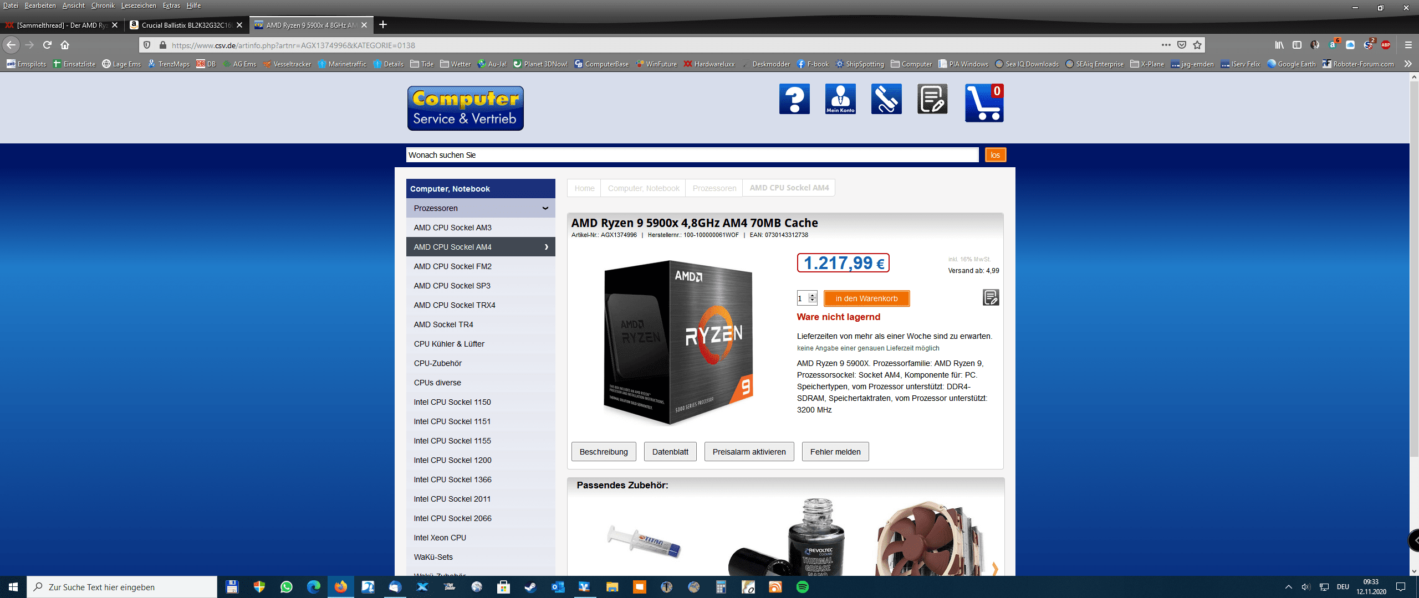The height and width of the screenshot is (598, 1419).
Task: Open Prozessoren breadcrumb link
Action: [714, 188]
